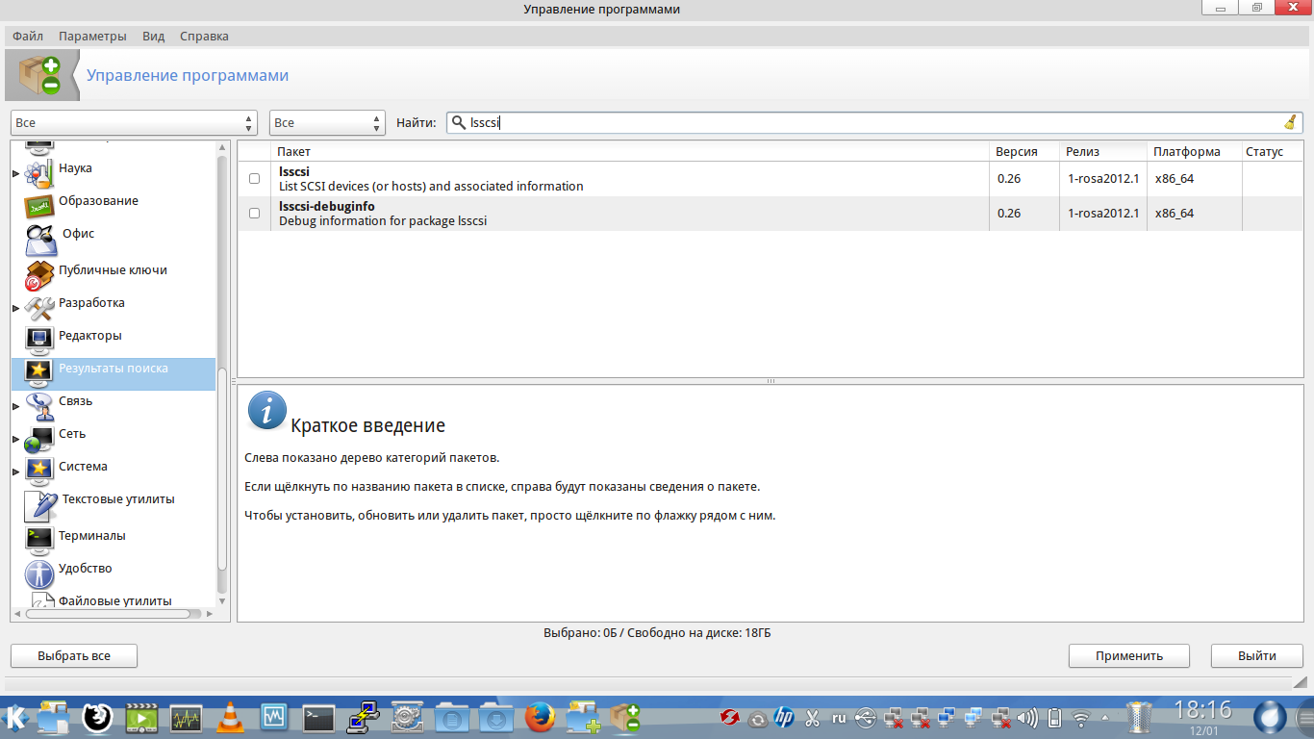Click the Применить button

click(x=1129, y=655)
